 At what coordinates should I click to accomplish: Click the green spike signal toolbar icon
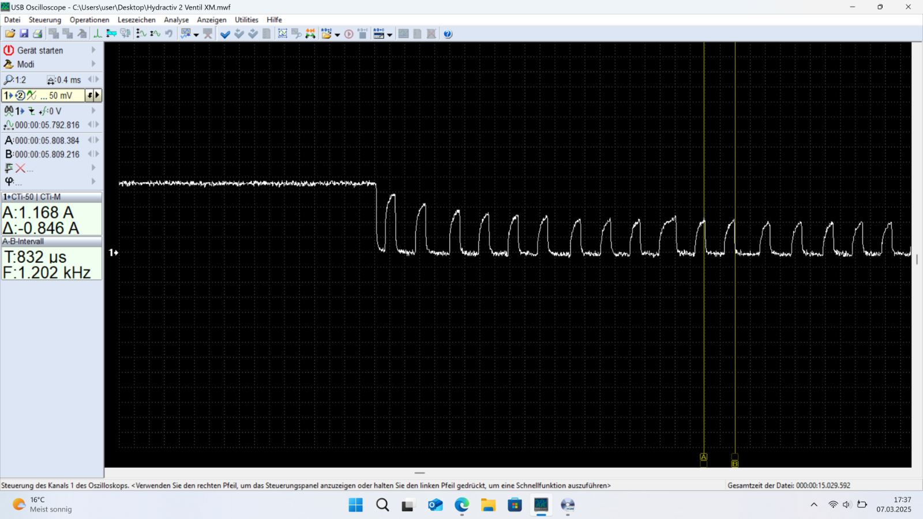click(97, 33)
